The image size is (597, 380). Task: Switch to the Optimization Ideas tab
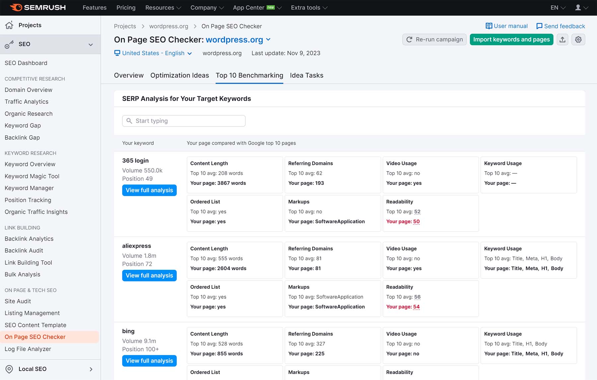179,75
